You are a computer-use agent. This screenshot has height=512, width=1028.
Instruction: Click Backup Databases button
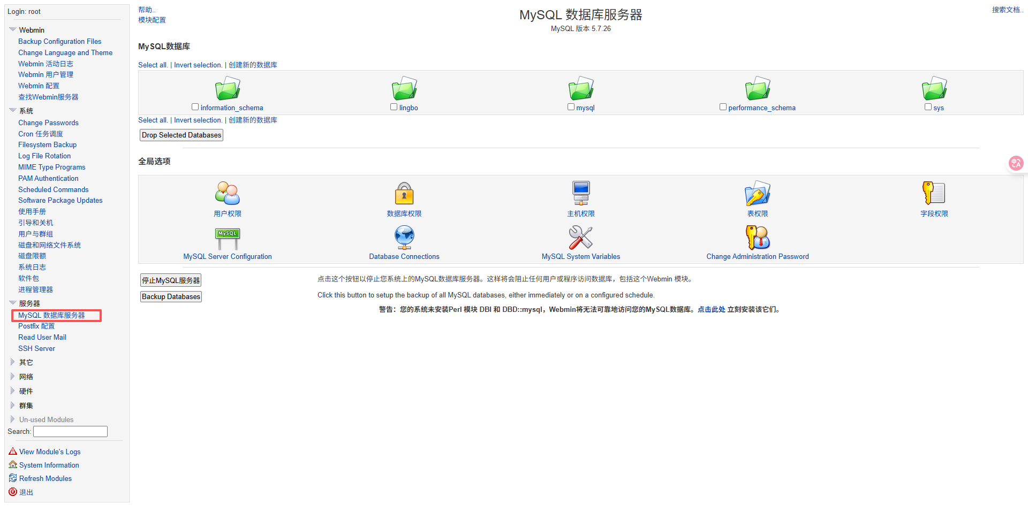point(171,296)
